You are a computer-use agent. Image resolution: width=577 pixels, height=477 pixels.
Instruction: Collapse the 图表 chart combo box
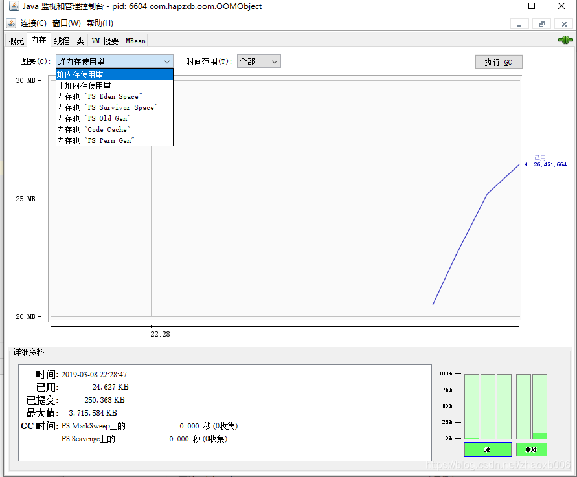(115, 61)
